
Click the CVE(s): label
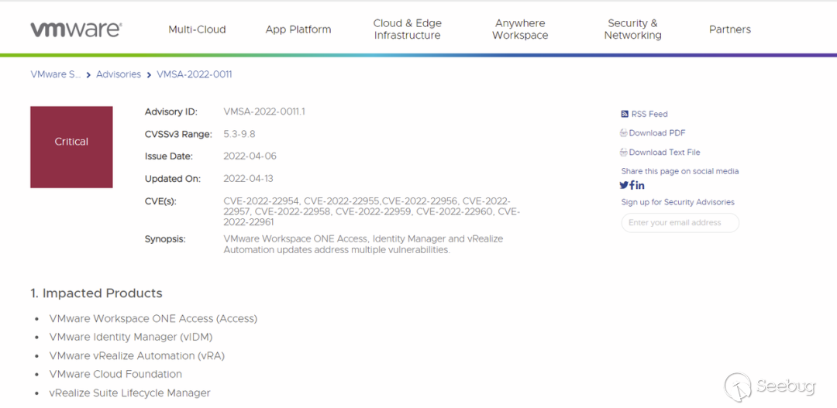coord(160,201)
